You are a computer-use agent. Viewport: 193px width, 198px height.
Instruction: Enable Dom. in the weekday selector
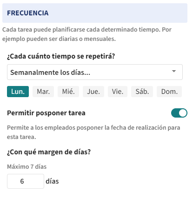pos(169,92)
